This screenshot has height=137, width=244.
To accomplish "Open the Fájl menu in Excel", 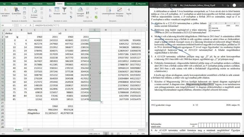I will 4,4.
